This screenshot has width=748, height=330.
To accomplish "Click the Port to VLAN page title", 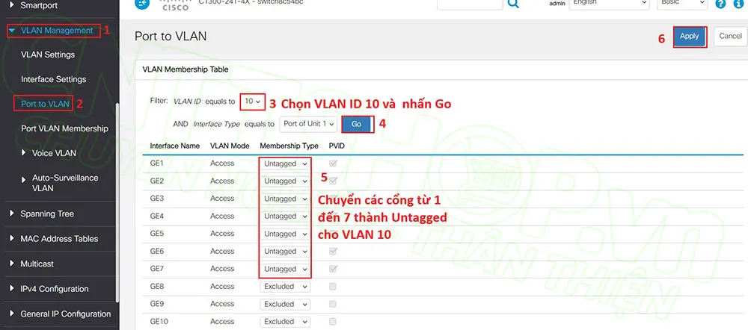I will point(171,36).
